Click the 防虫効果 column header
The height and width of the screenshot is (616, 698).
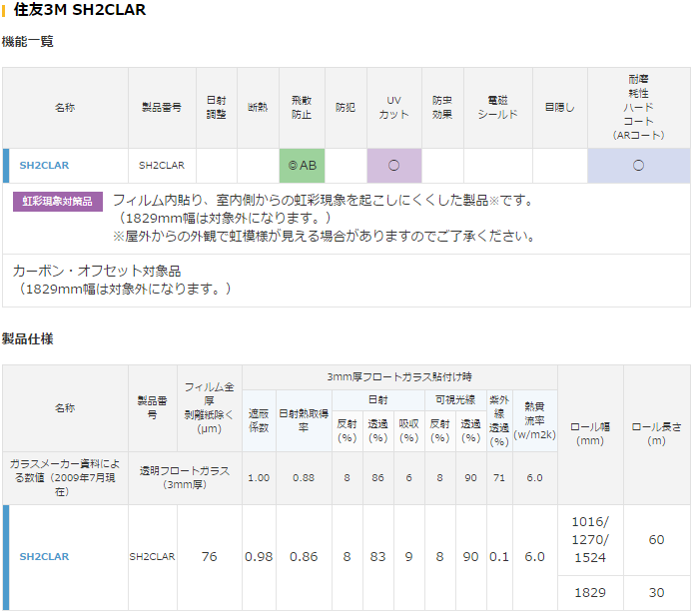point(442,107)
